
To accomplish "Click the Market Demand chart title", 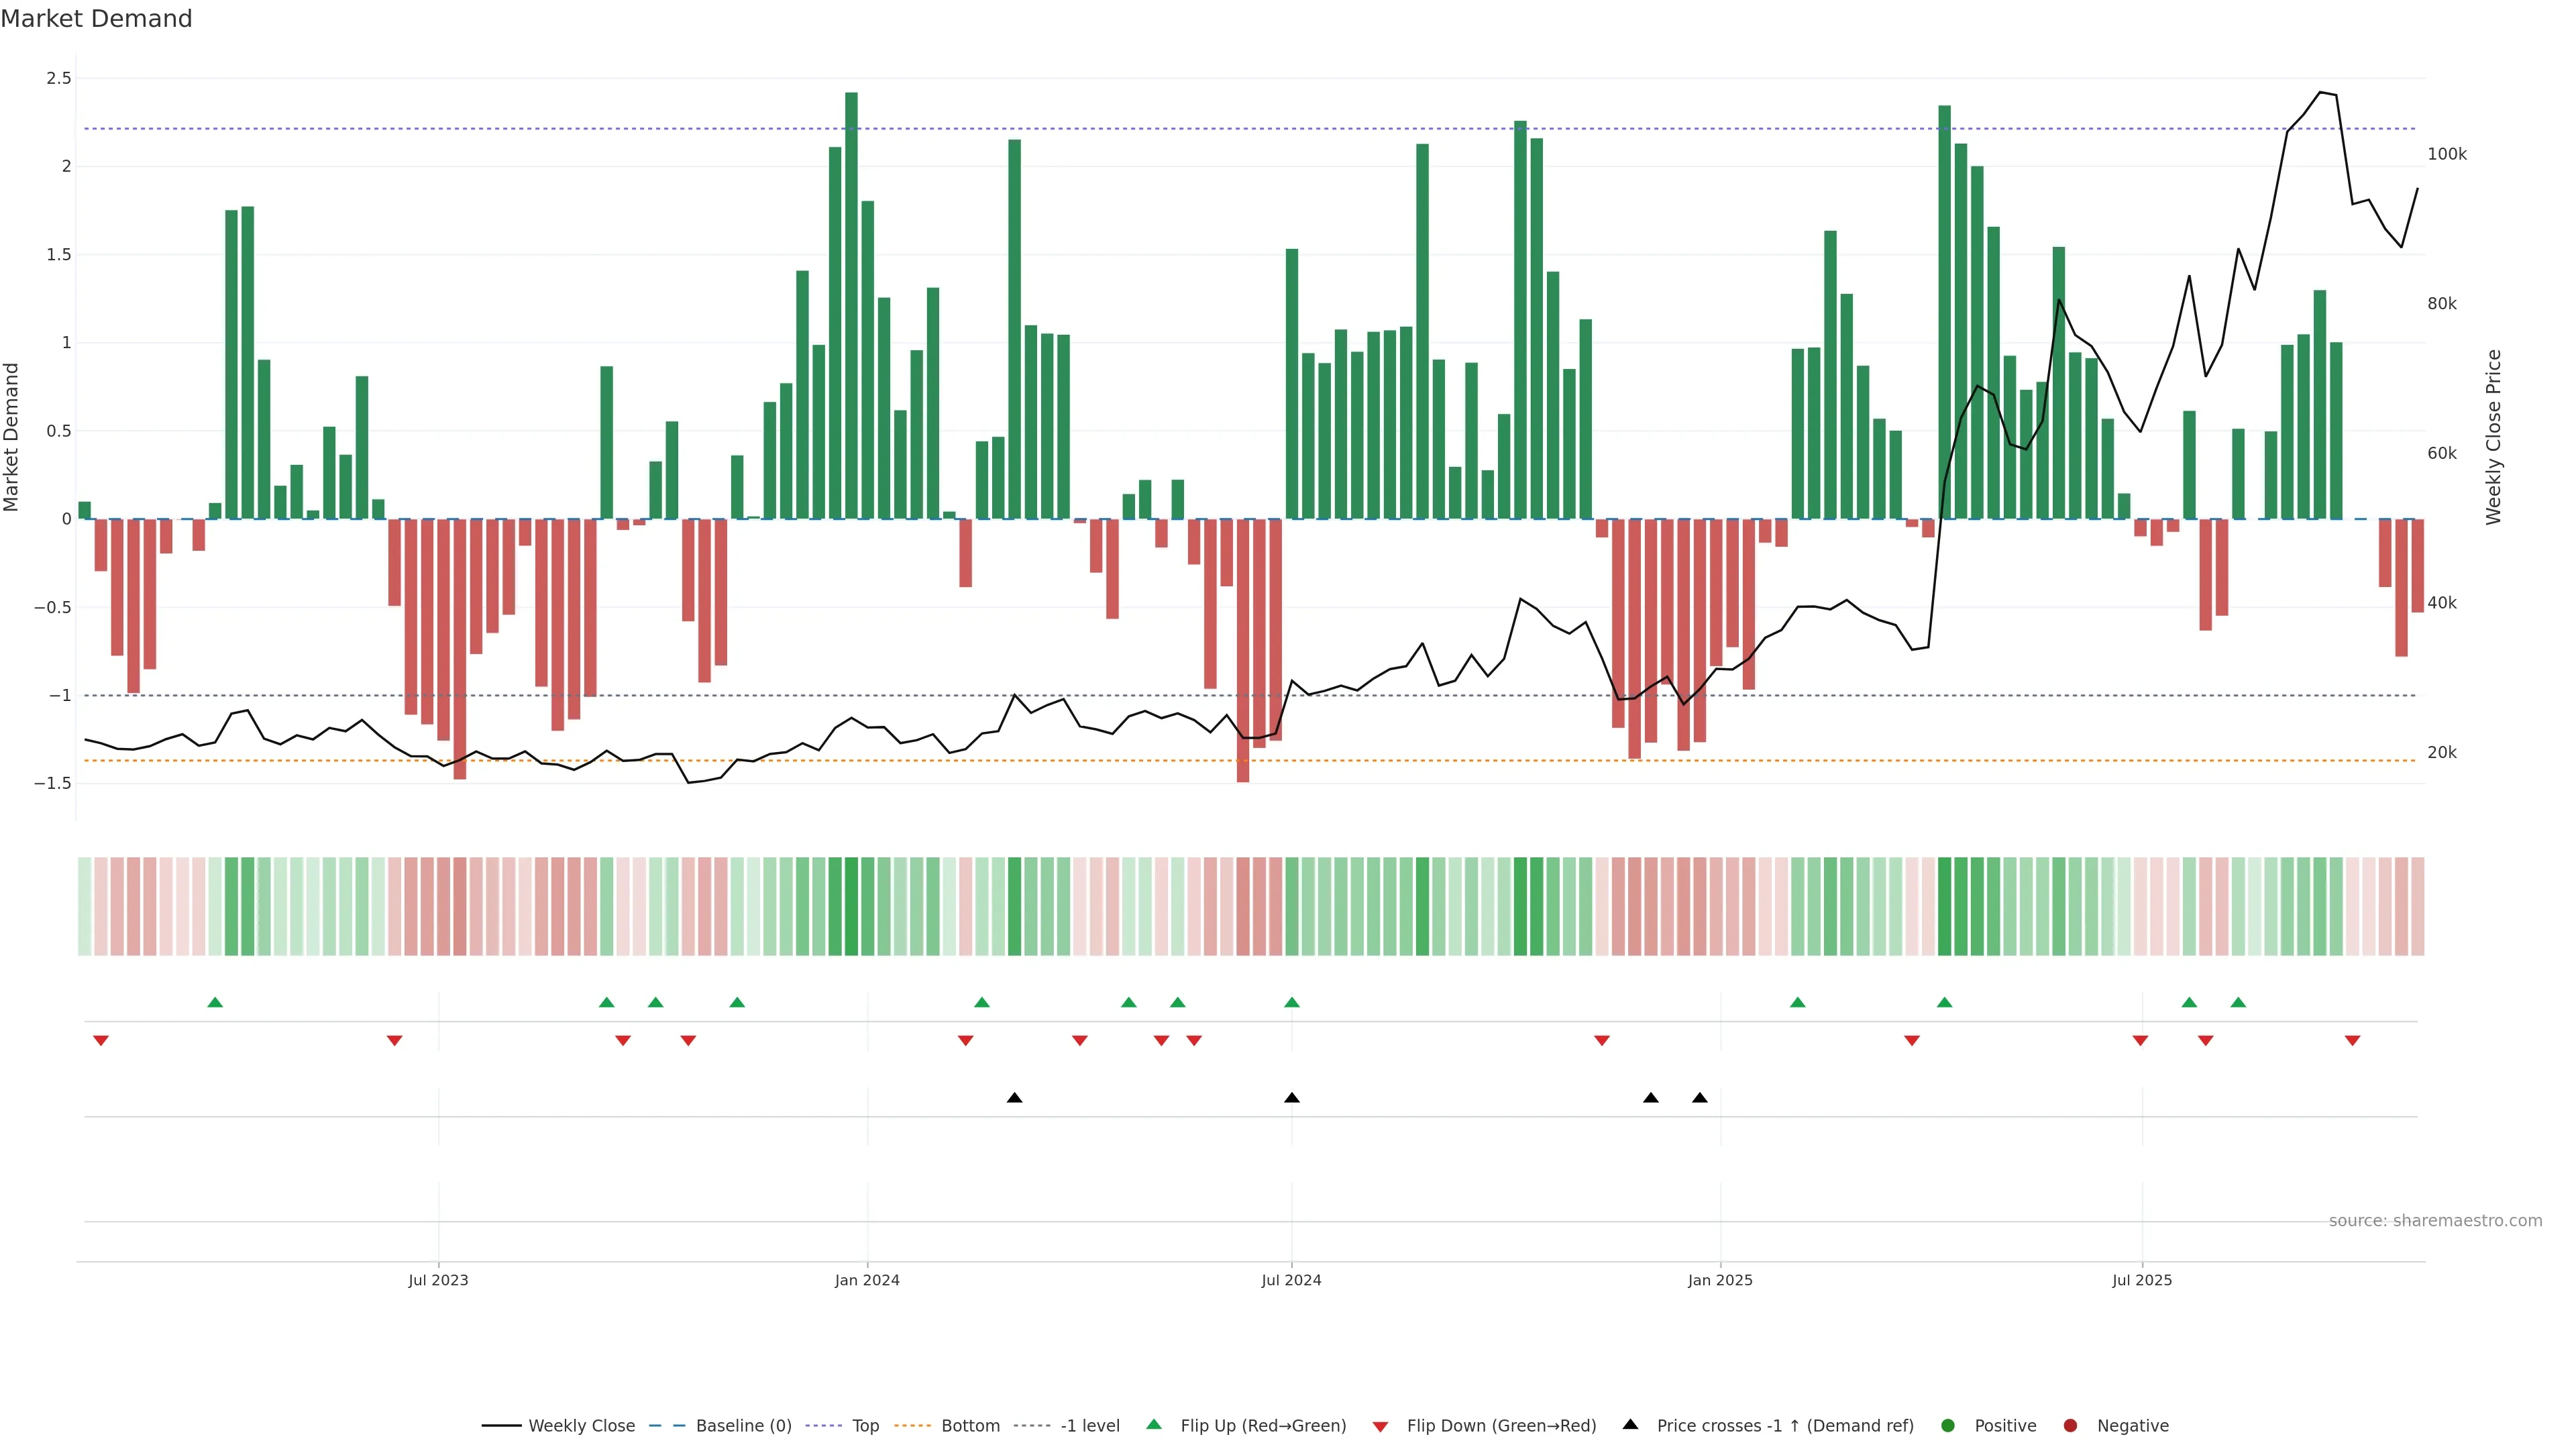I will (x=96, y=19).
